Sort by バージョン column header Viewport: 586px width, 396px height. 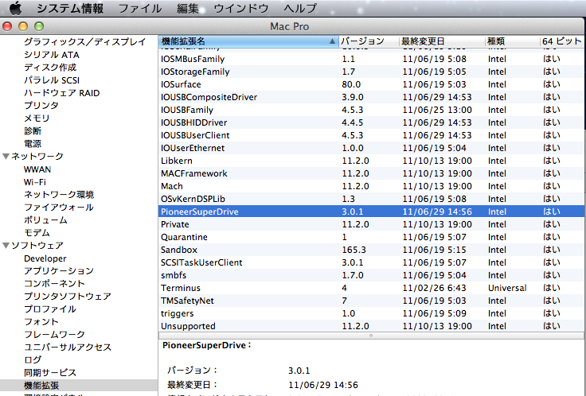click(x=369, y=41)
